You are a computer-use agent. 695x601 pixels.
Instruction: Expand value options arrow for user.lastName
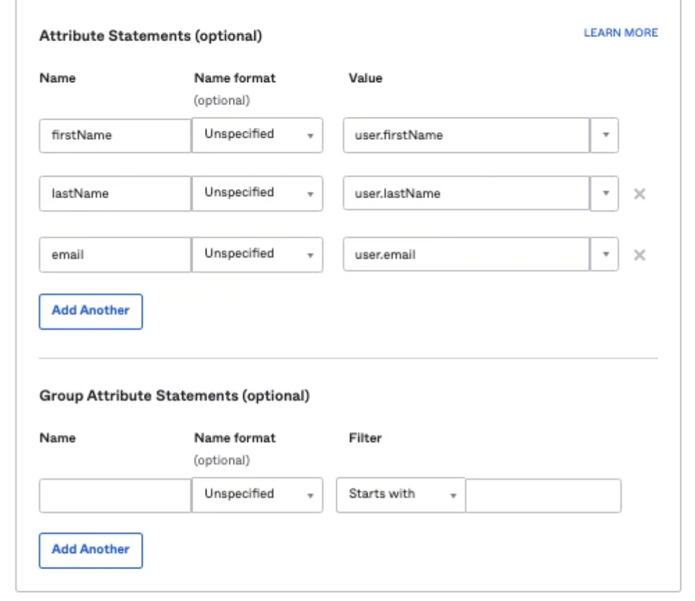[x=605, y=193]
